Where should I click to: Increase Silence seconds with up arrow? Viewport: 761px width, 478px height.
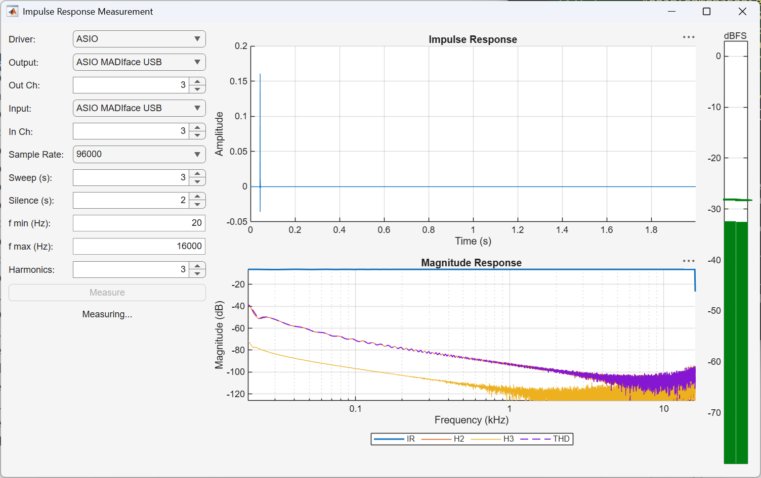click(x=197, y=196)
